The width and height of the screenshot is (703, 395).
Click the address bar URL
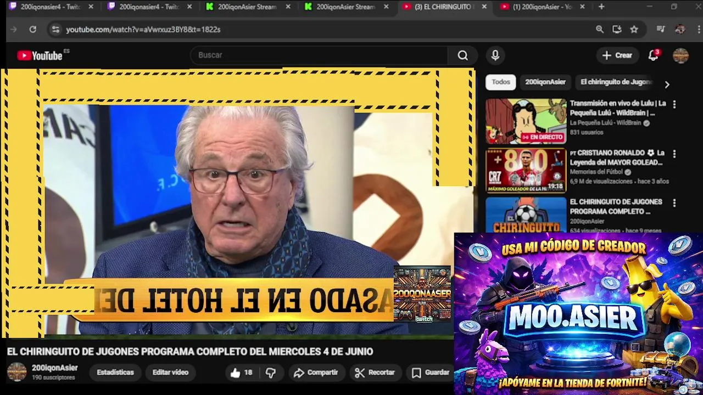click(143, 30)
